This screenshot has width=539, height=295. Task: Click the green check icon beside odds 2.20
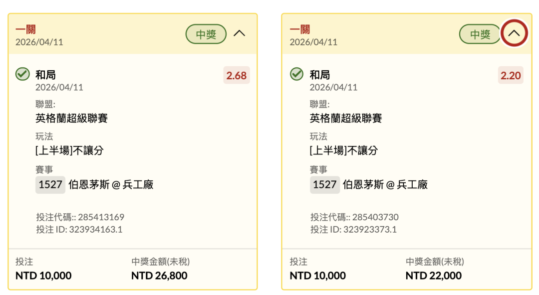297,75
